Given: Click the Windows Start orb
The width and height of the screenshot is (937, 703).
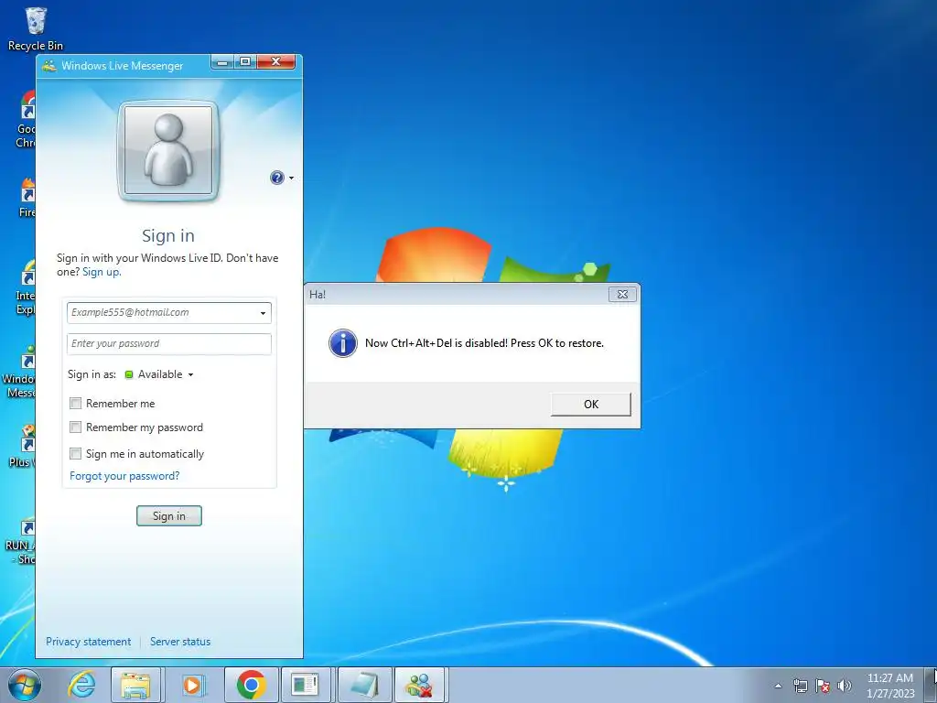Looking at the screenshot, I should pyautogui.click(x=25, y=685).
